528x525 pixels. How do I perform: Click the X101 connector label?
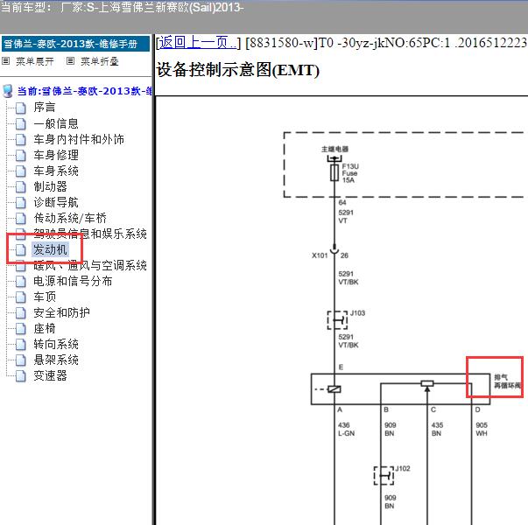point(320,255)
